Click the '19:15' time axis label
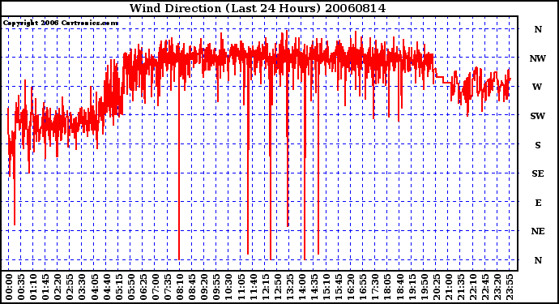This screenshot has width=559, height=304. 412,287
